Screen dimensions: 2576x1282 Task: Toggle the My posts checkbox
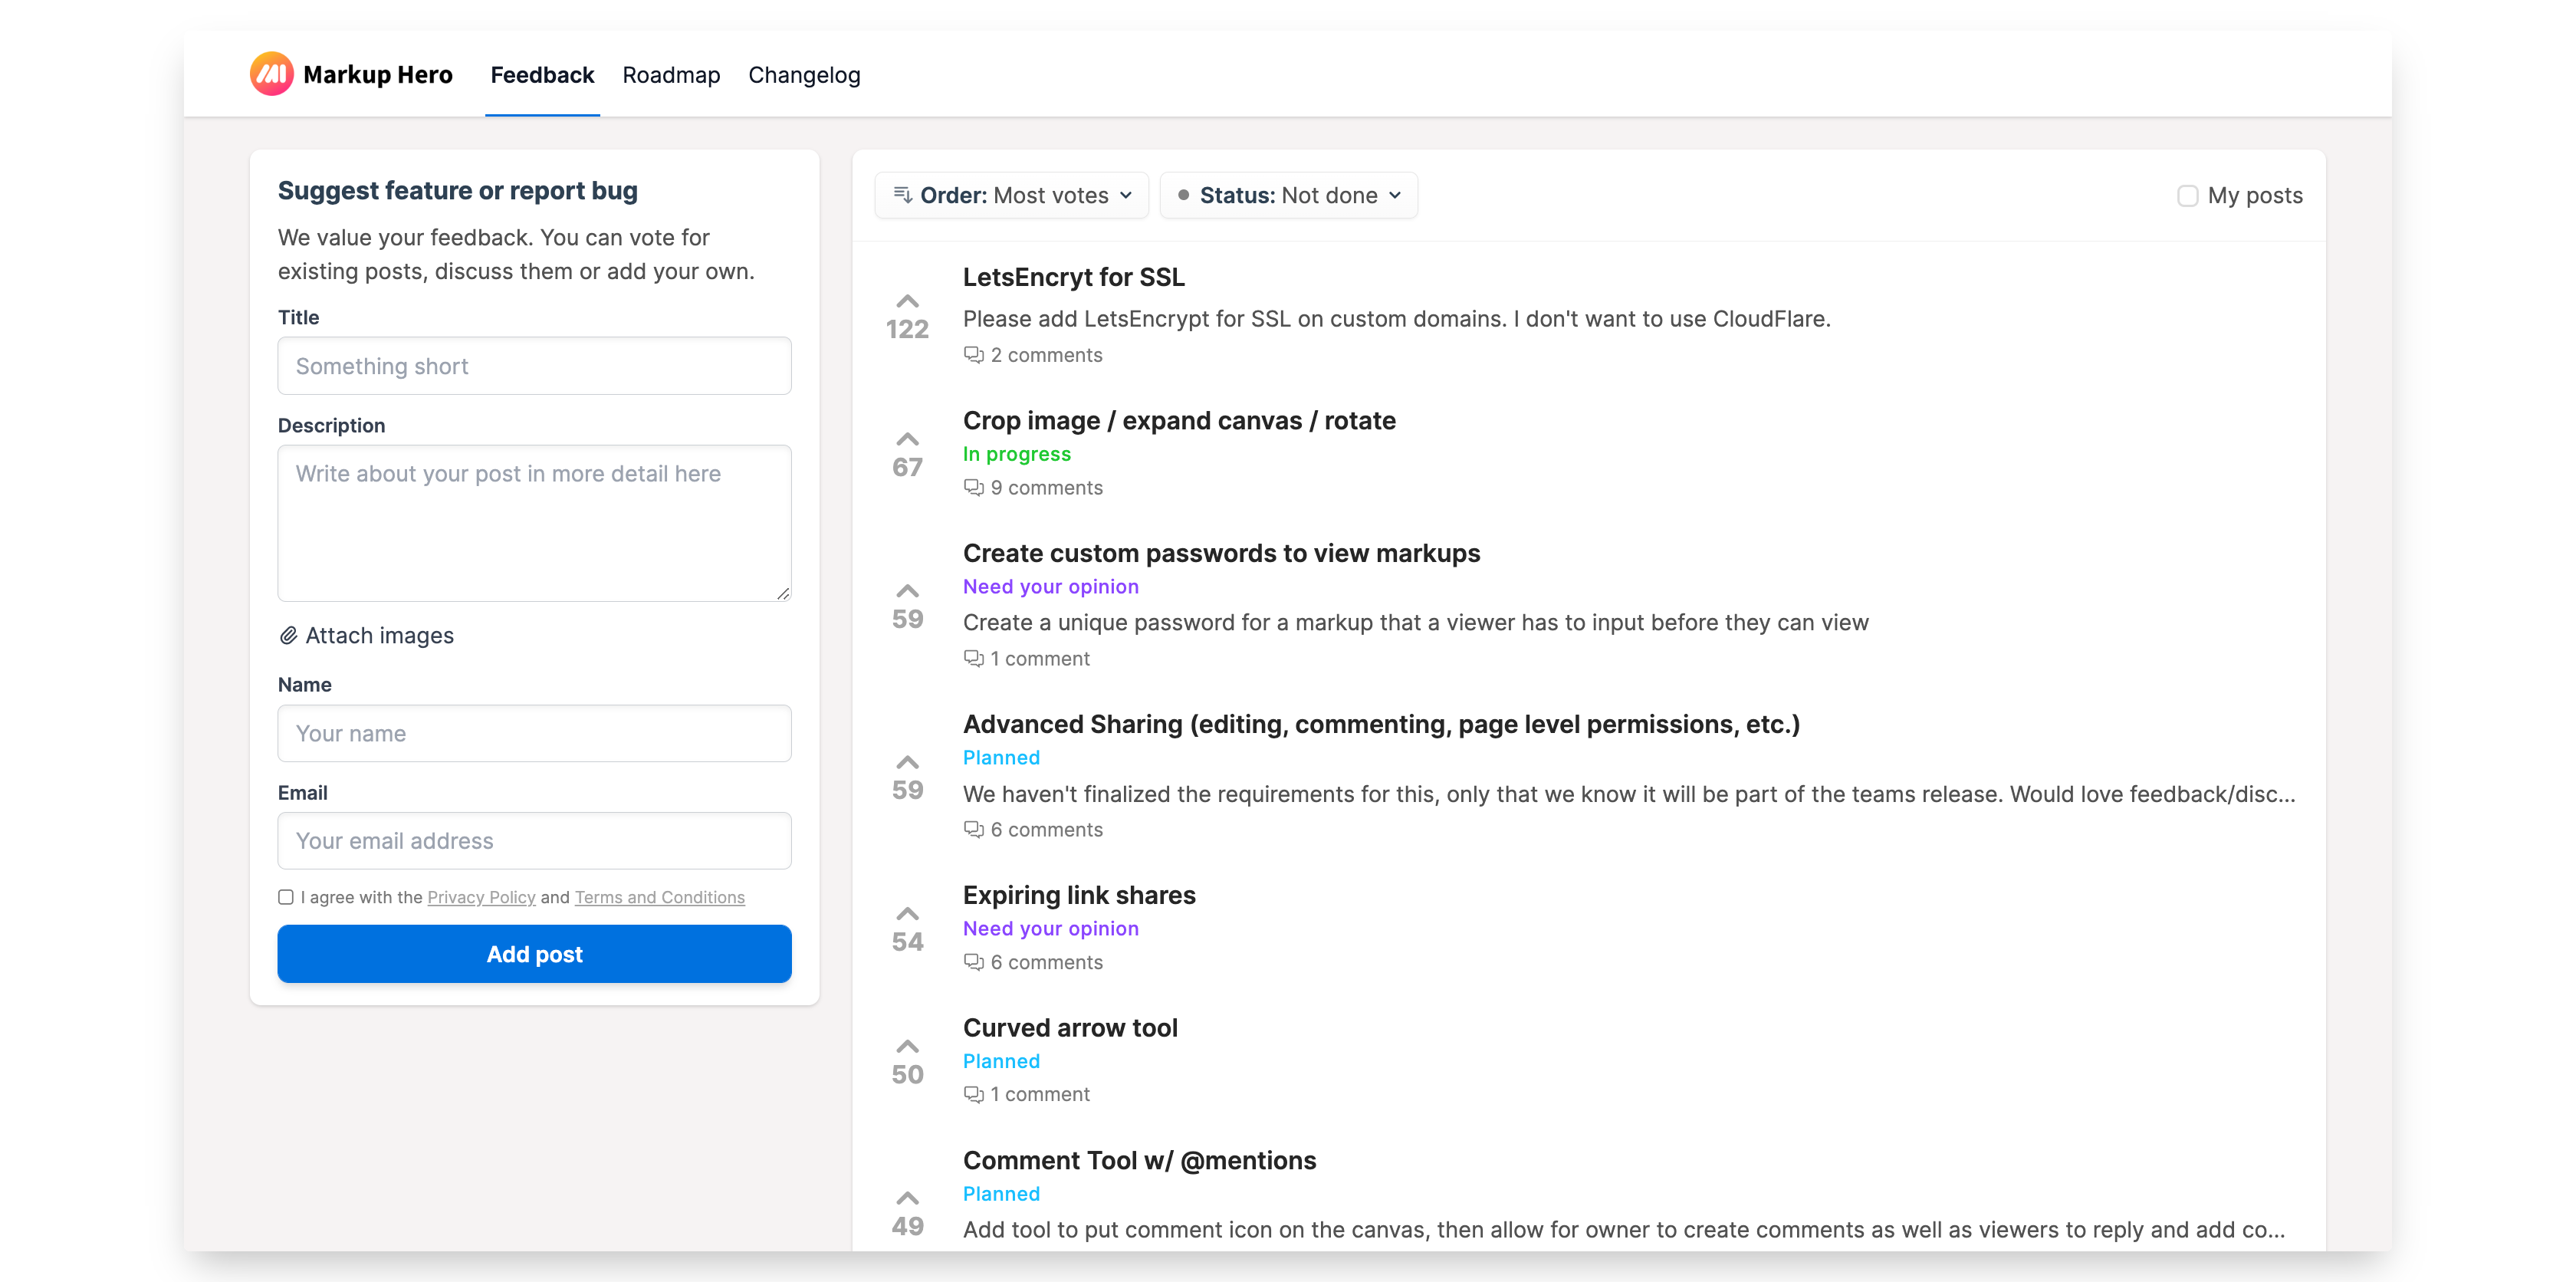click(x=2187, y=196)
